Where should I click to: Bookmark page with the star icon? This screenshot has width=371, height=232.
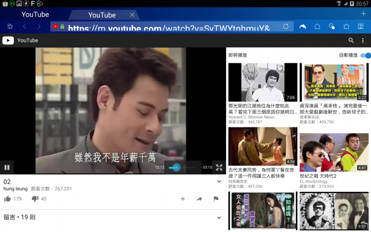10,26
